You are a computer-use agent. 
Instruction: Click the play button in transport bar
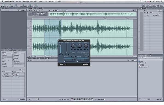pos(82,99)
